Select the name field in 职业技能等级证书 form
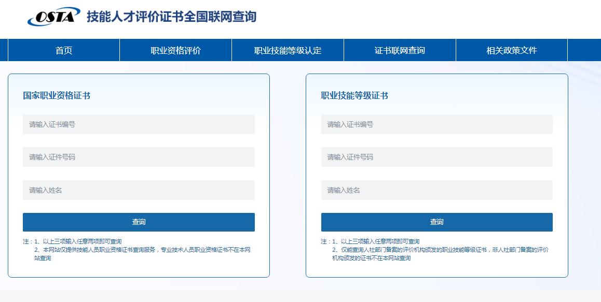 pos(436,190)
